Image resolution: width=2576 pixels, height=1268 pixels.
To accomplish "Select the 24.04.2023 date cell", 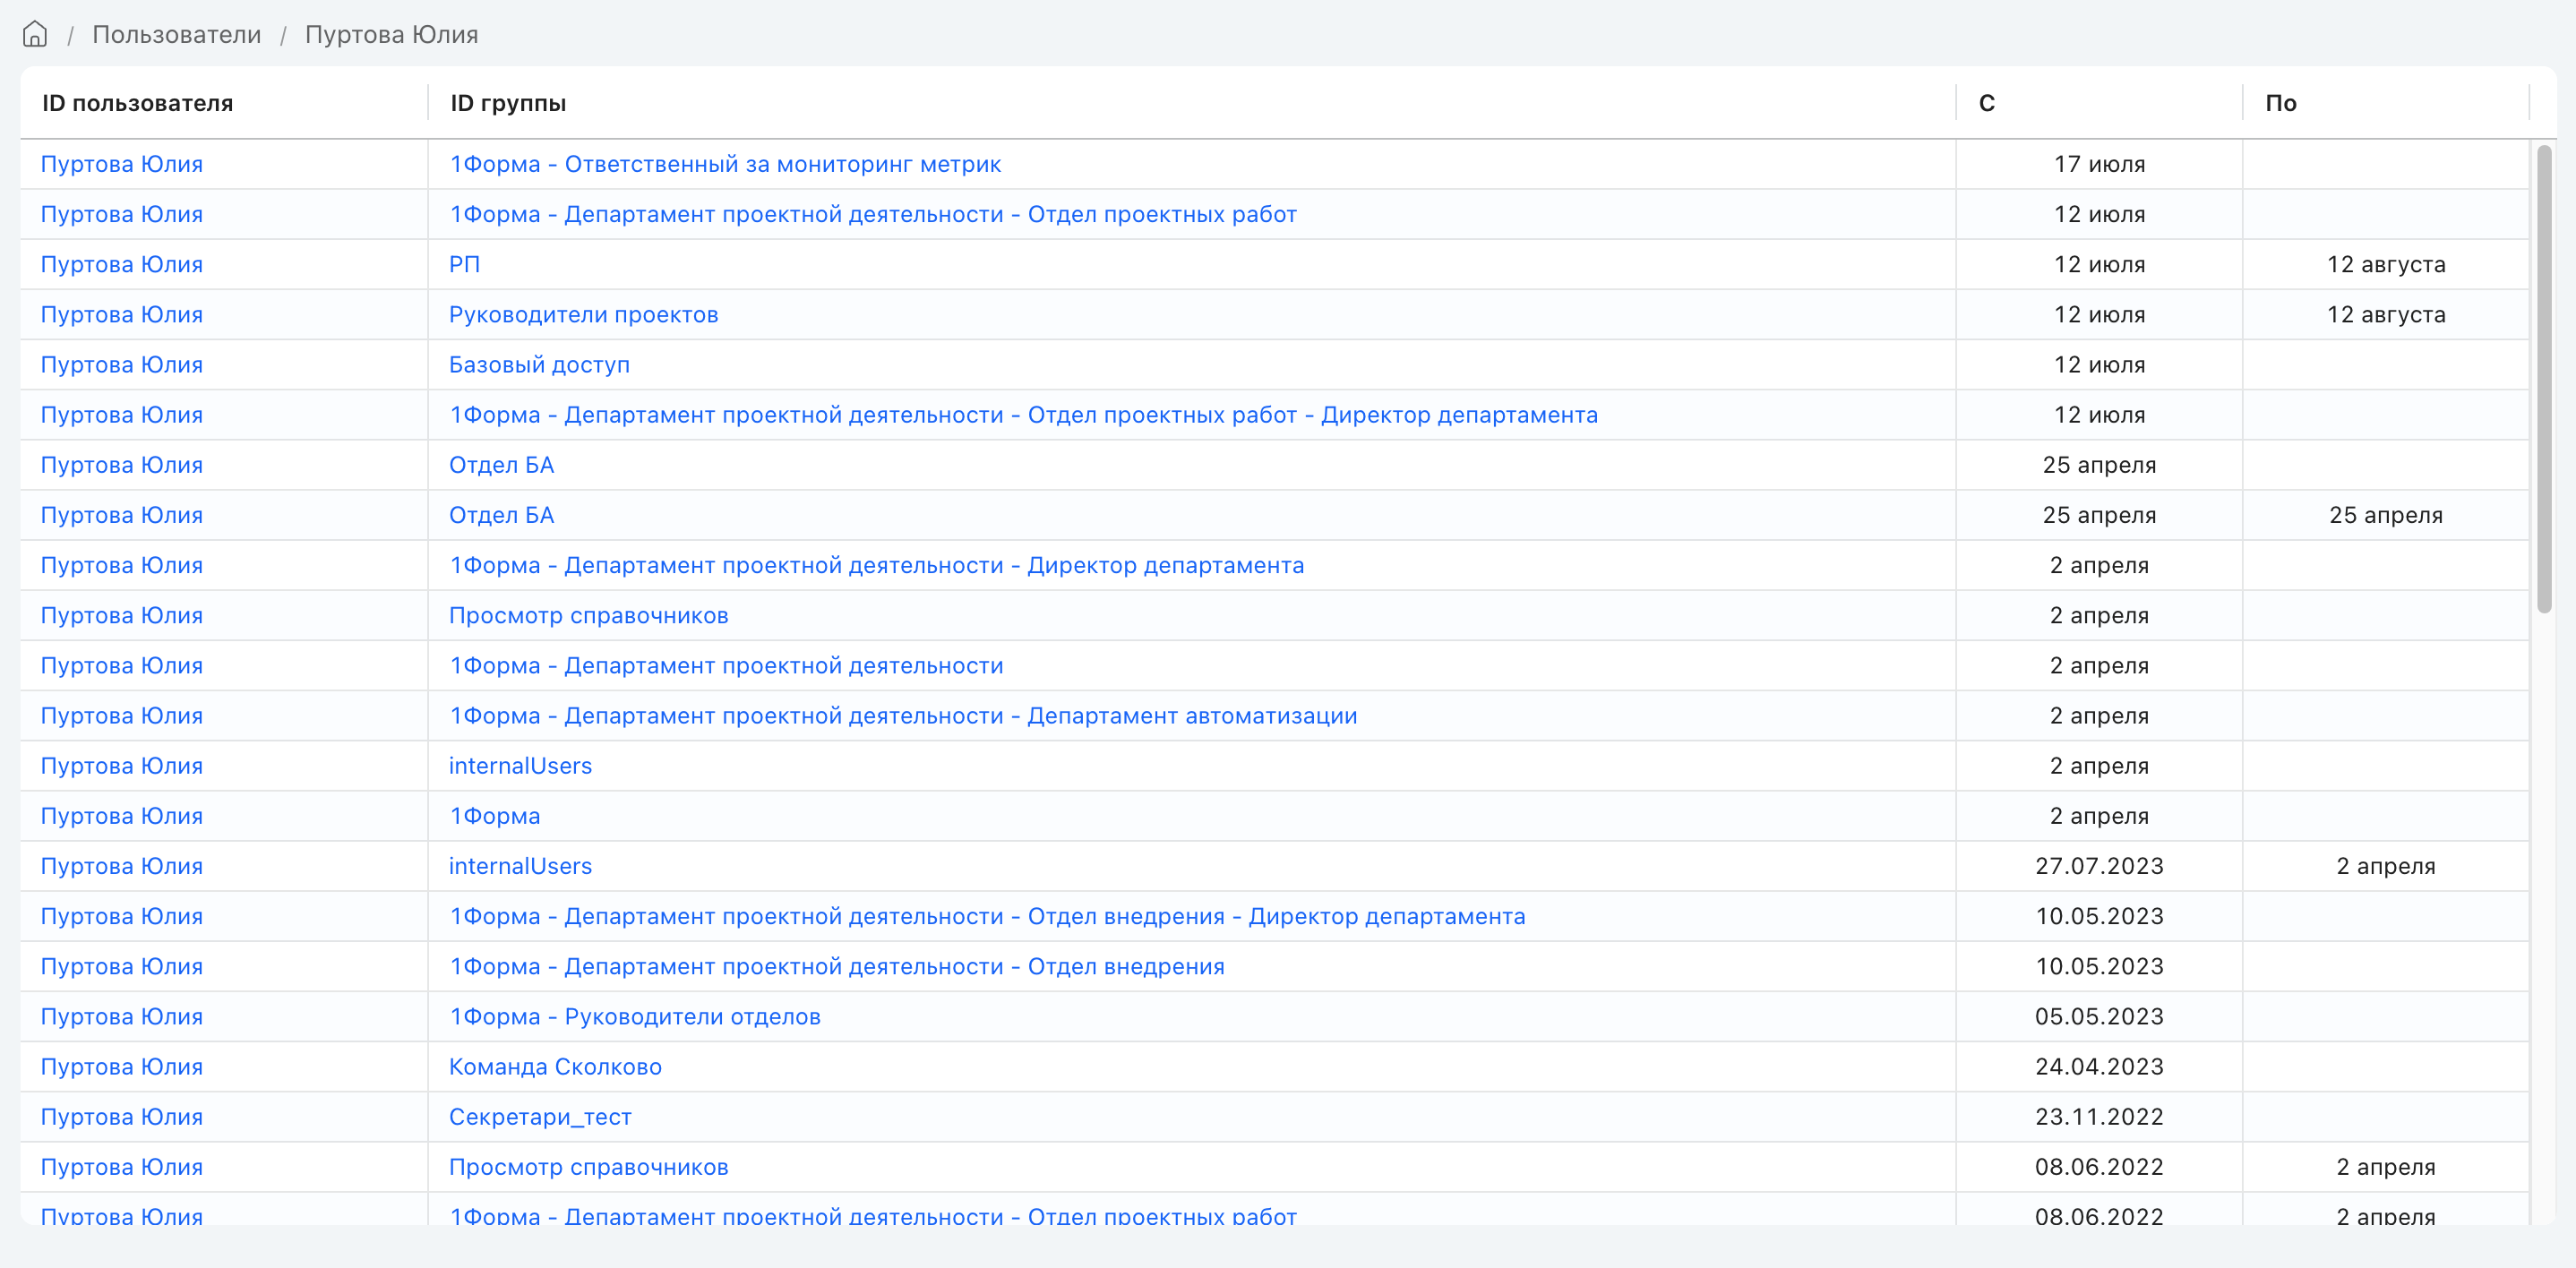I will pyautogui.click(x=2099, y=1066).
